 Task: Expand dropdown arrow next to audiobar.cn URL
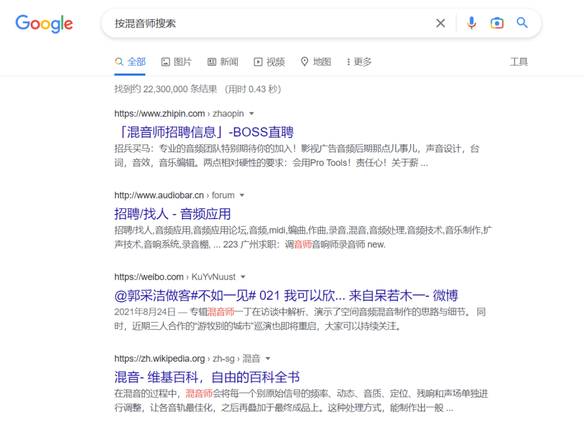click(x=242, y=195)
